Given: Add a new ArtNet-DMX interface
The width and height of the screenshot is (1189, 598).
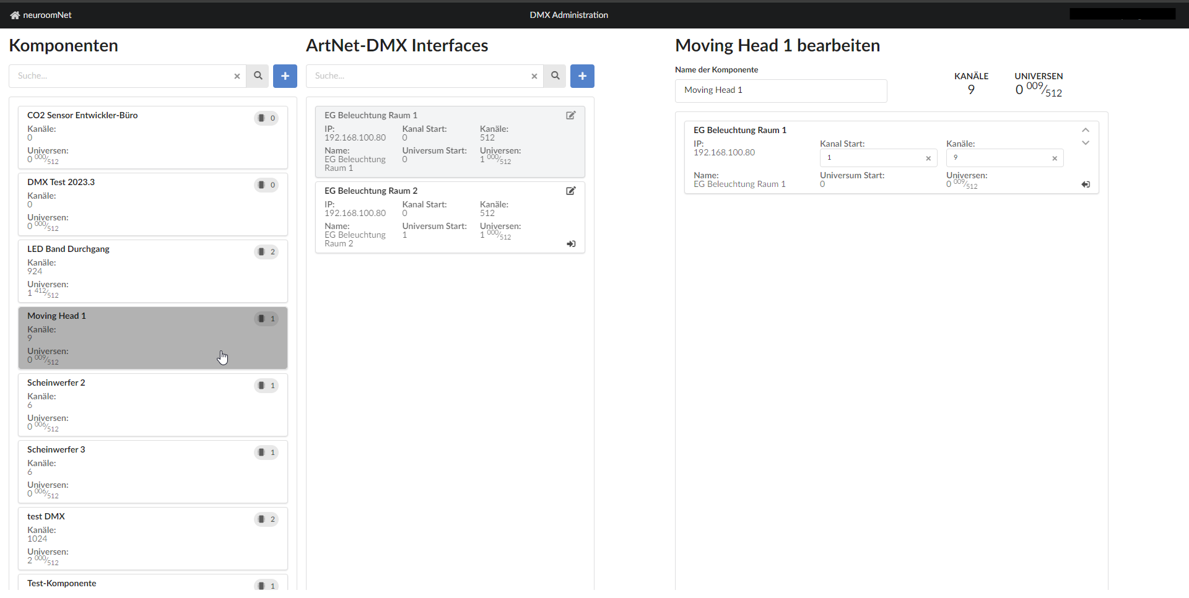Looking at the screenshot, I should (x=582, y=76).
